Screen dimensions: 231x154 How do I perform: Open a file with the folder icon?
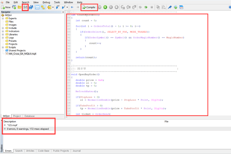tap(20, 7)
